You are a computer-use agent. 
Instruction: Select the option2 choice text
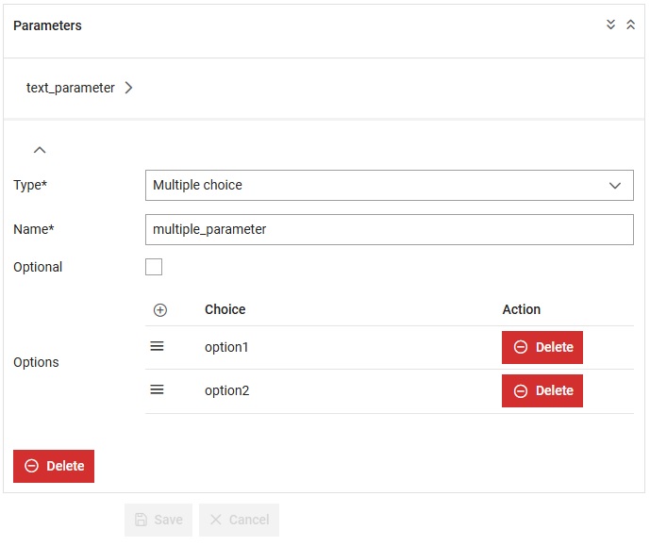226,390
